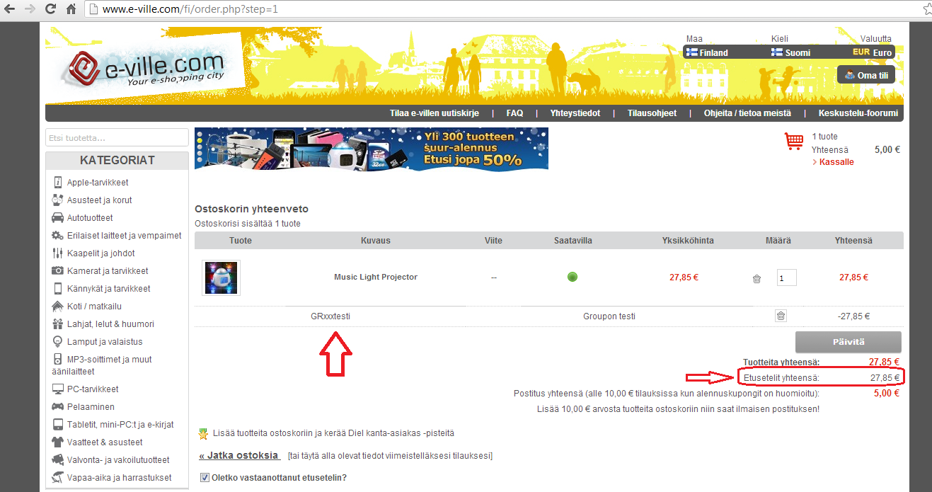Click the browser reload icon

click(x=51, y=9)
